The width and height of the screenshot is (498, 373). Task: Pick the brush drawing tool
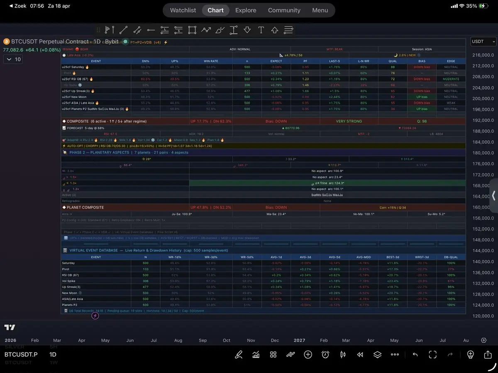(x=220, y=30)
